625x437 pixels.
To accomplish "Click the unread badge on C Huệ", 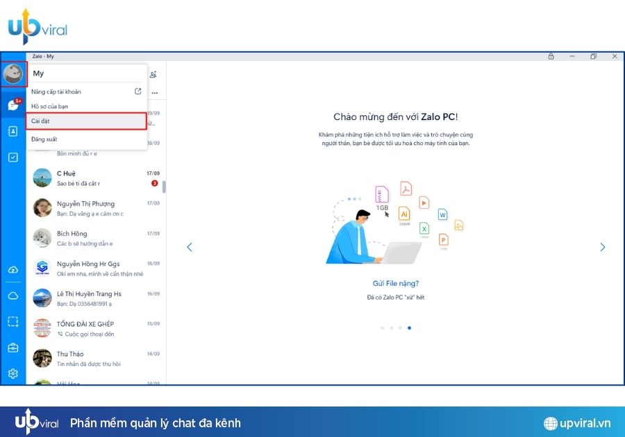I will point(155,183).
